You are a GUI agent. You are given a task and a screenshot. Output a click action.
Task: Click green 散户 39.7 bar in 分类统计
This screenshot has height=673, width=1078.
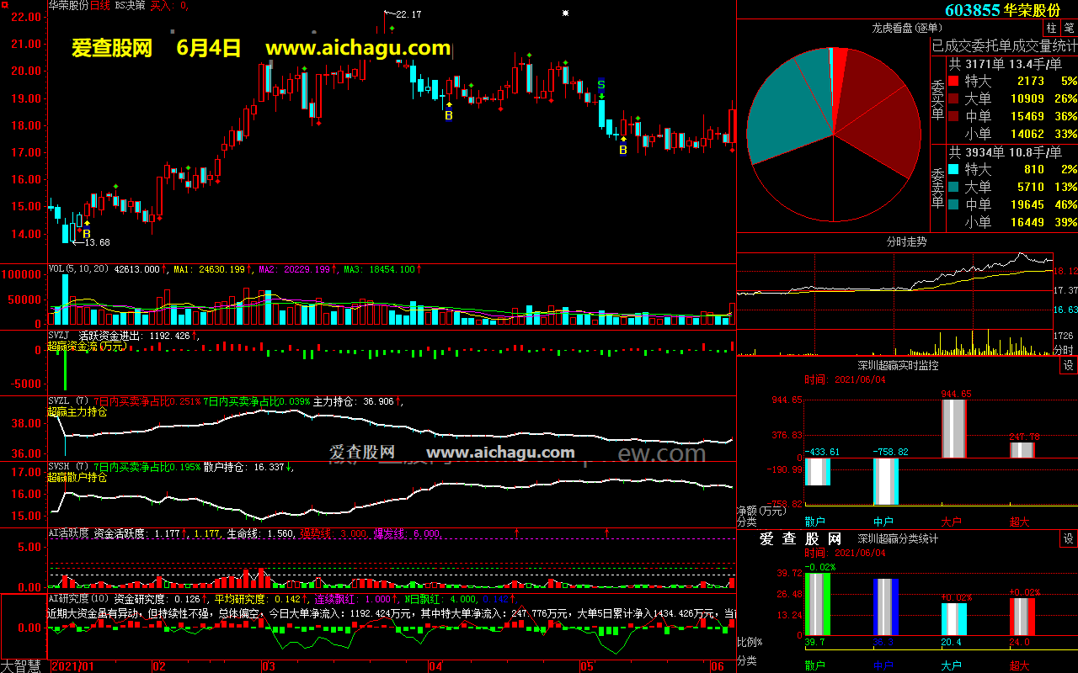coord(817,604)
